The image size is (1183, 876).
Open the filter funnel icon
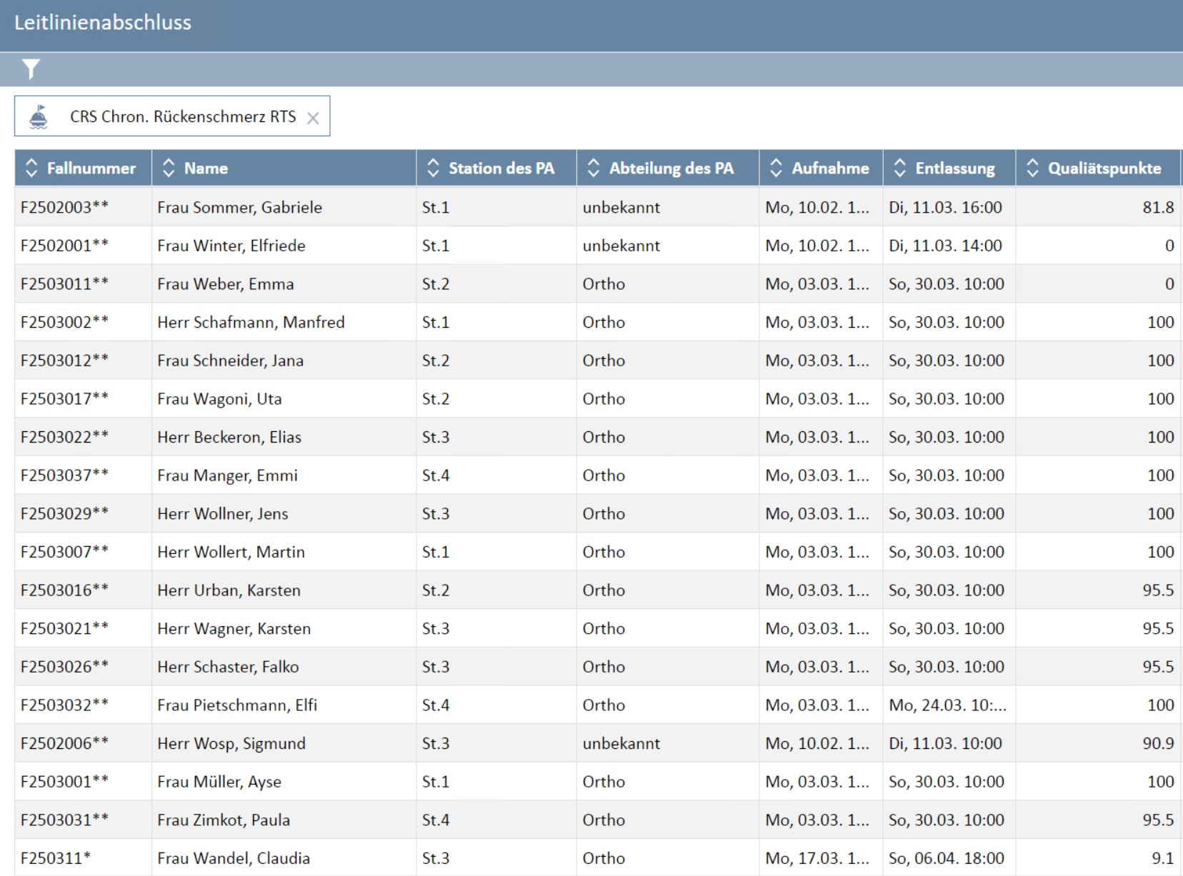(31, 69)
